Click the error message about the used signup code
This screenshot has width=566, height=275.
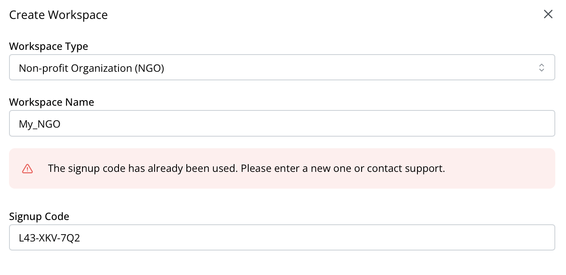click(246, 168)
